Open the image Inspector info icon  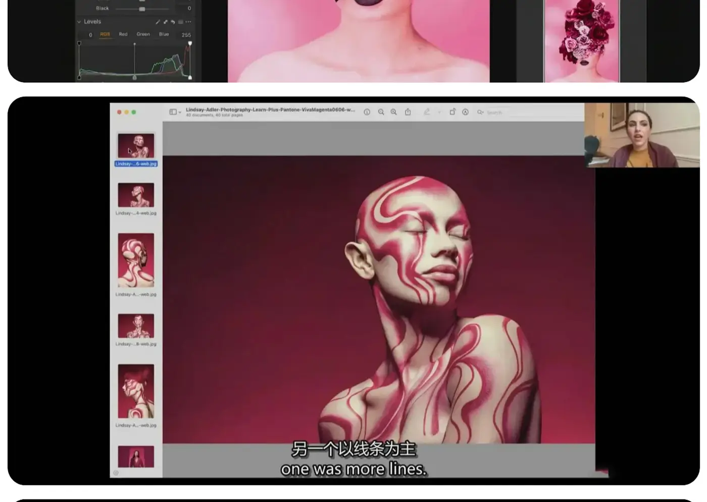(x=367, y=112)
